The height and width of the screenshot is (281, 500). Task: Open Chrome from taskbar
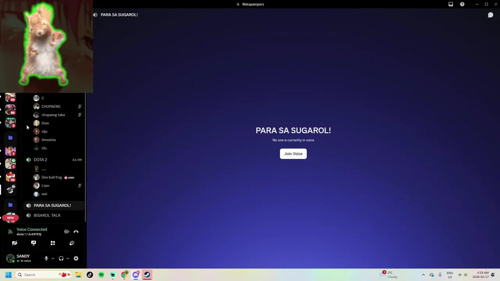pos(124,275)
